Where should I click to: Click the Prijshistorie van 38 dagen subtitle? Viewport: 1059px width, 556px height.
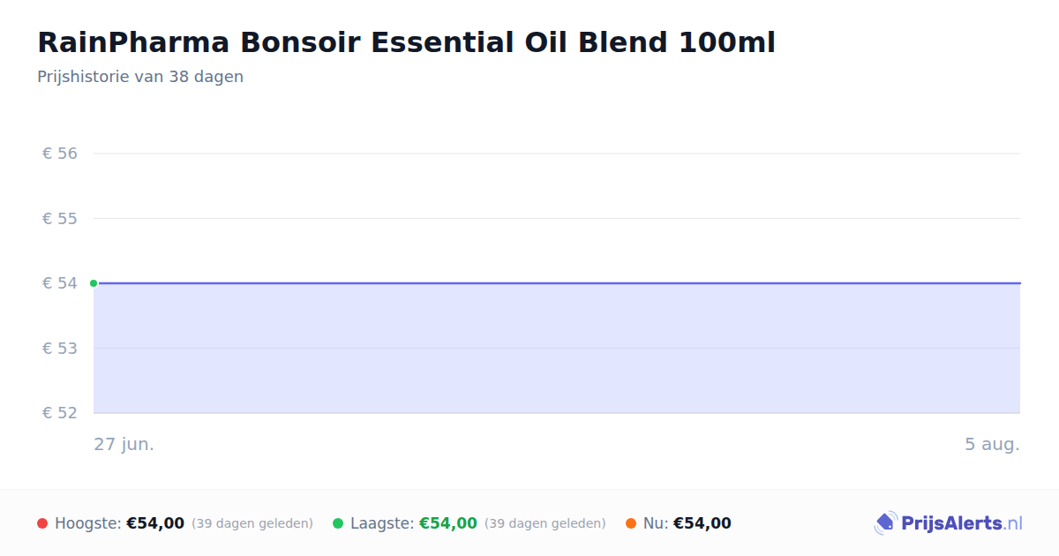point(140,77)
